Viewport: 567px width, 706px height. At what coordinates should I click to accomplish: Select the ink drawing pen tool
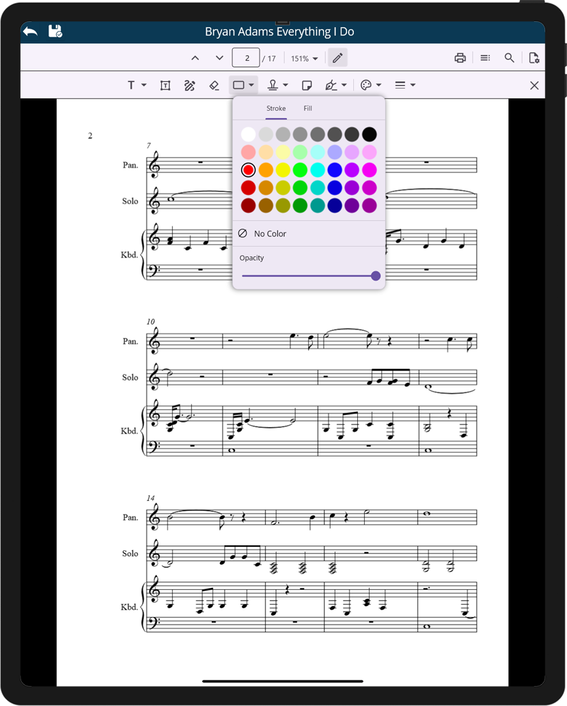(190, 85)
